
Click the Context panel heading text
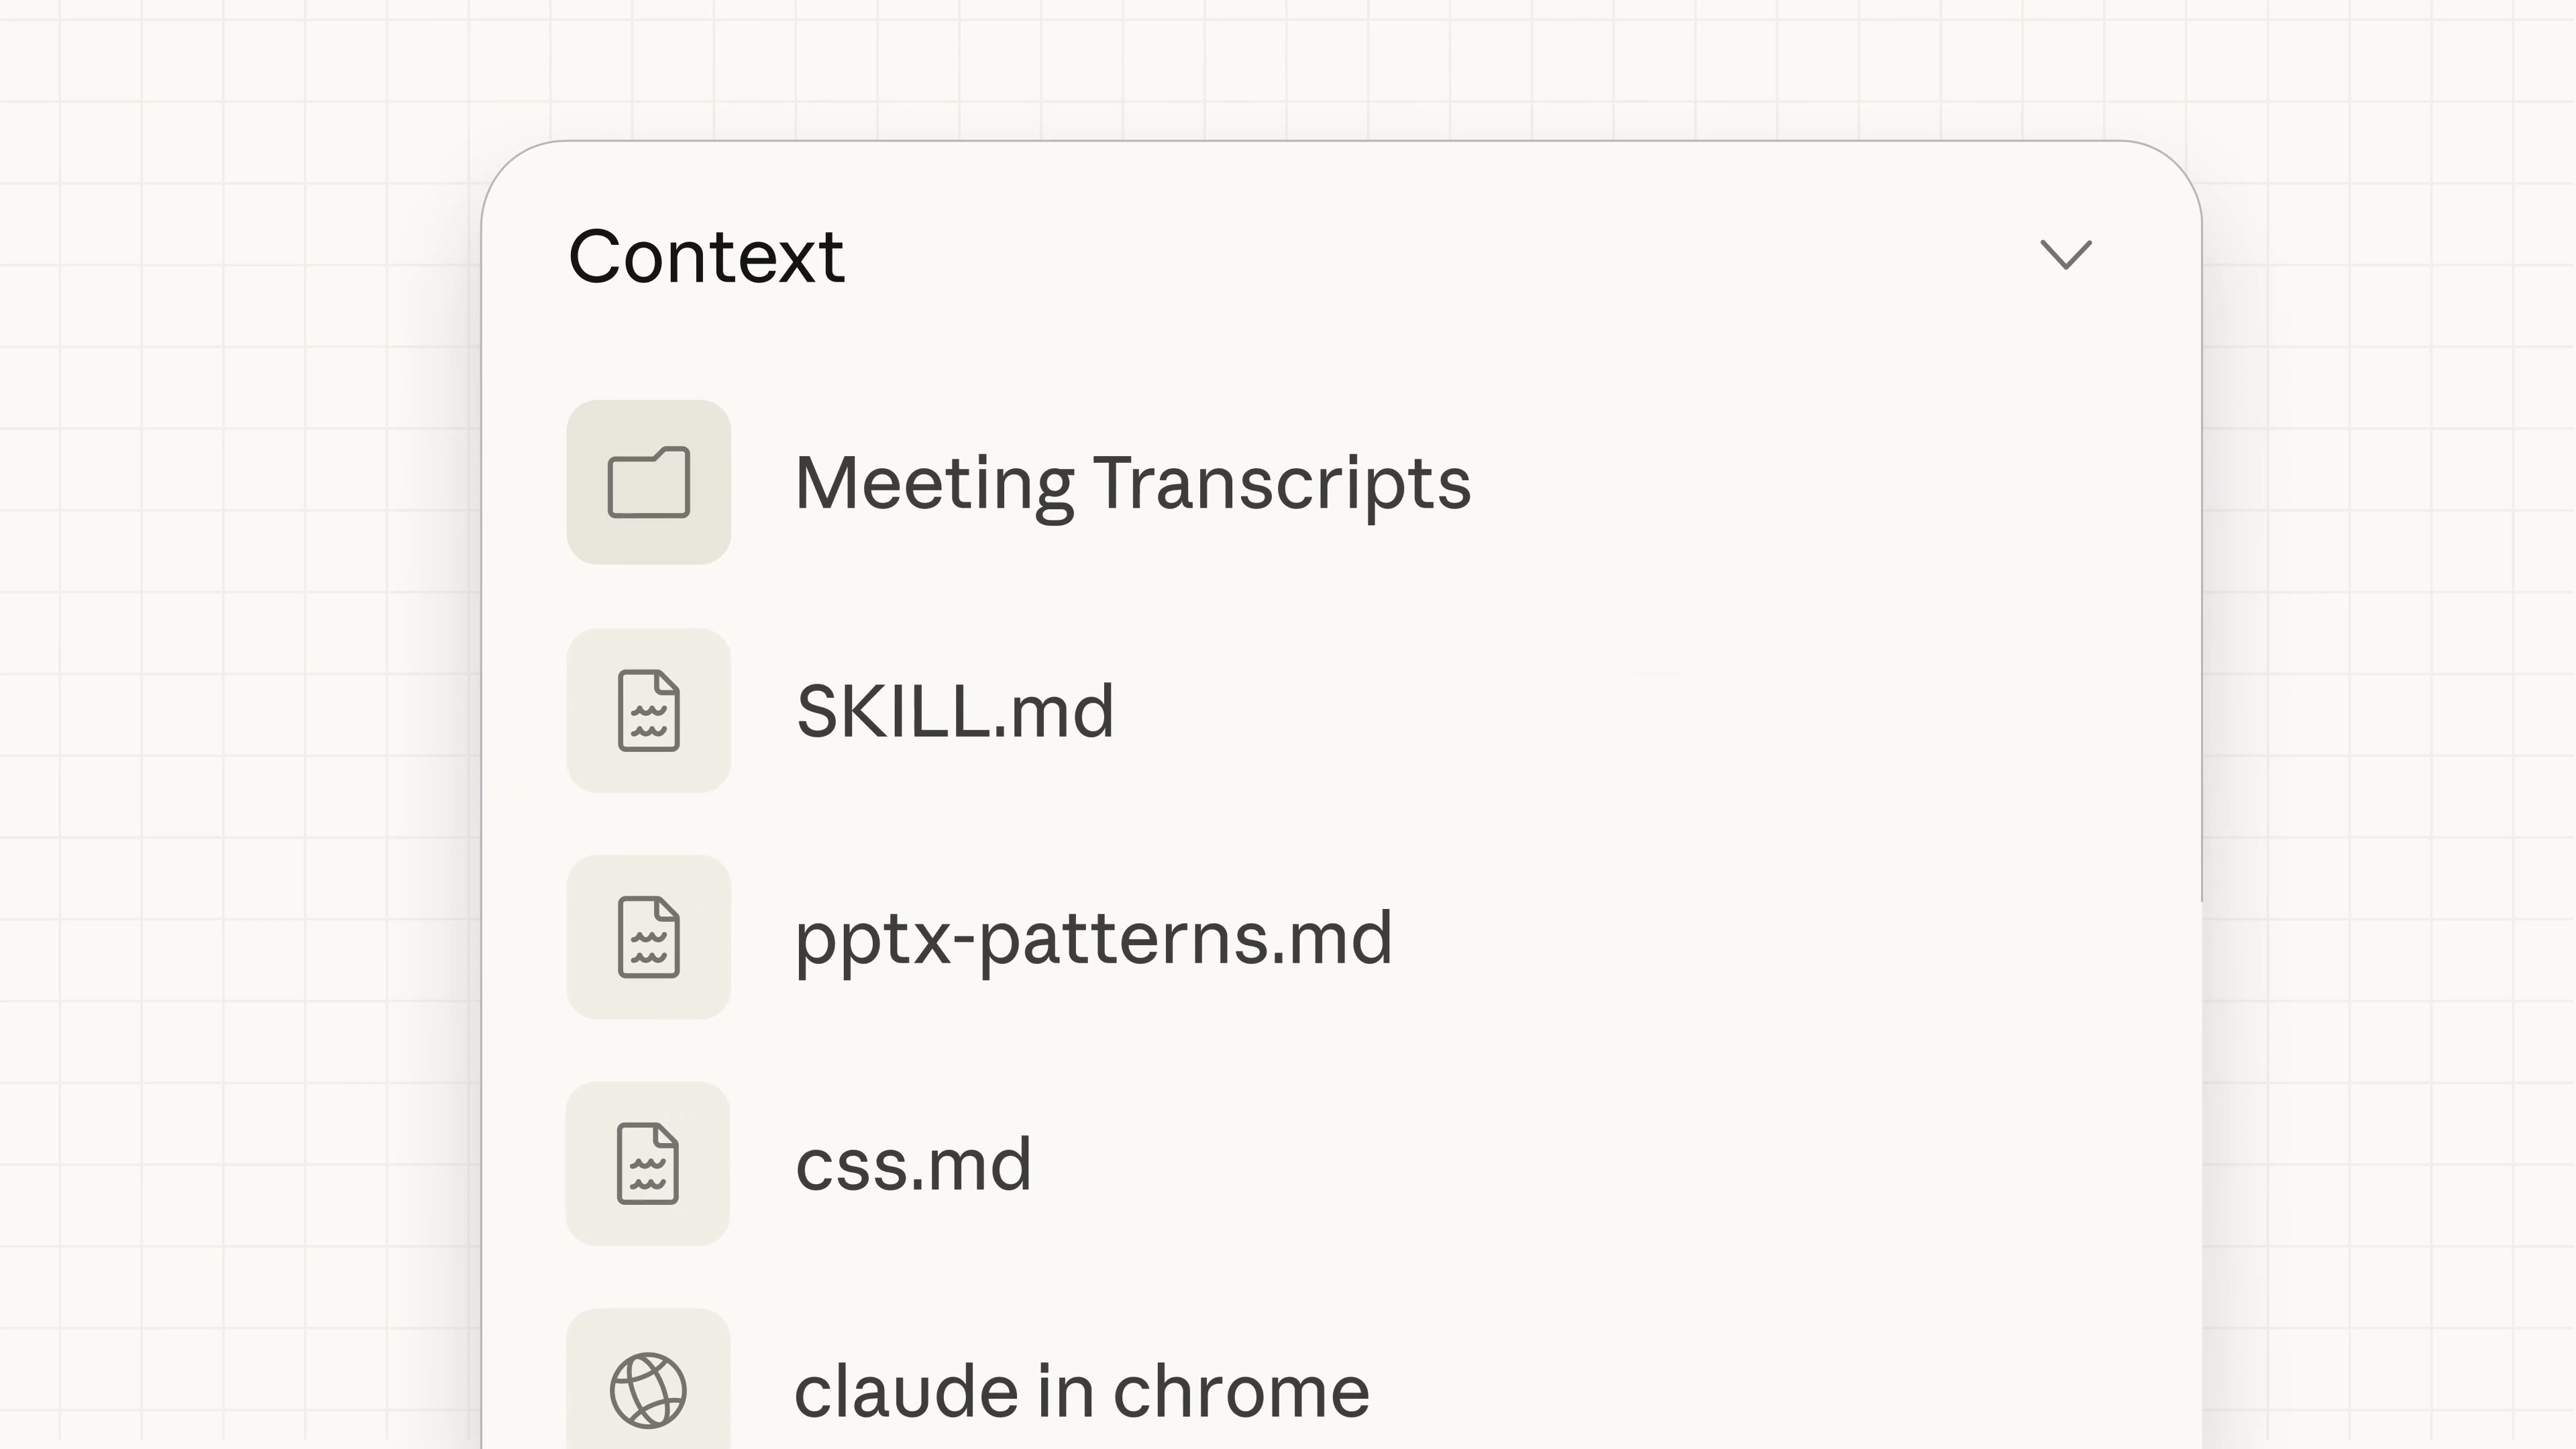pos(706,257)
